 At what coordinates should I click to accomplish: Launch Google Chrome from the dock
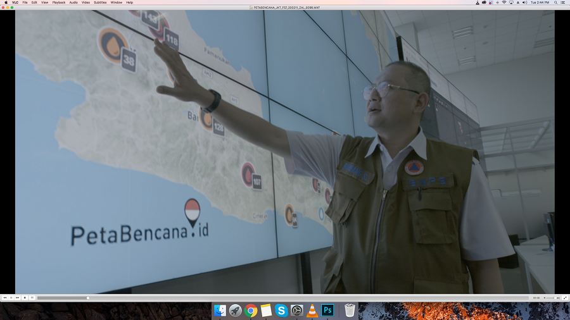click(x=251, y=311)
